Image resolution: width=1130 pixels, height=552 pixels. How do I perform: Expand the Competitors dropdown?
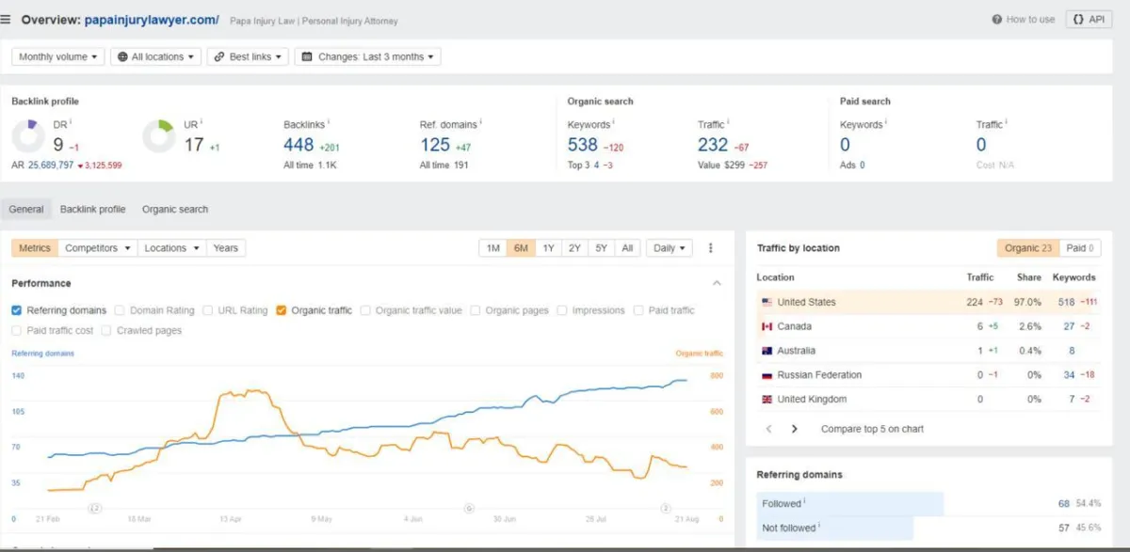point(98,248)
